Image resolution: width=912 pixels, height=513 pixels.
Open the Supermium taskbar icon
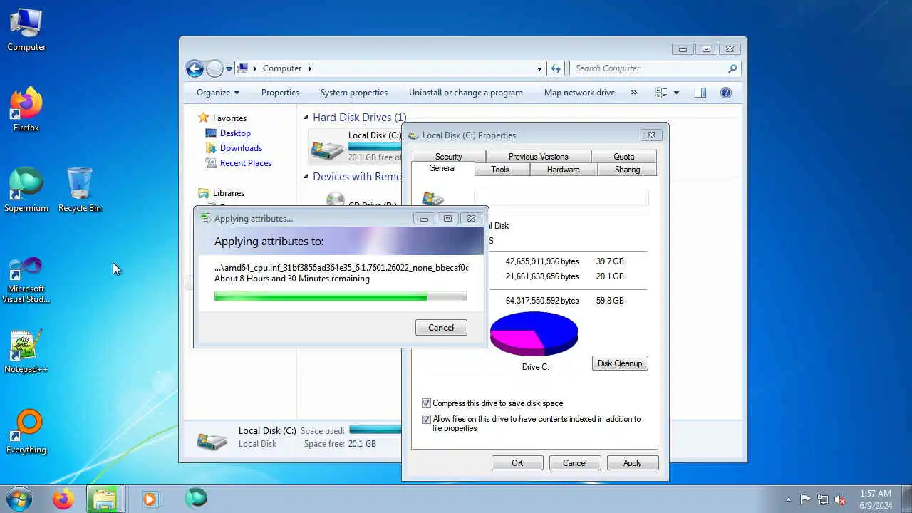[x=196, y=498]
